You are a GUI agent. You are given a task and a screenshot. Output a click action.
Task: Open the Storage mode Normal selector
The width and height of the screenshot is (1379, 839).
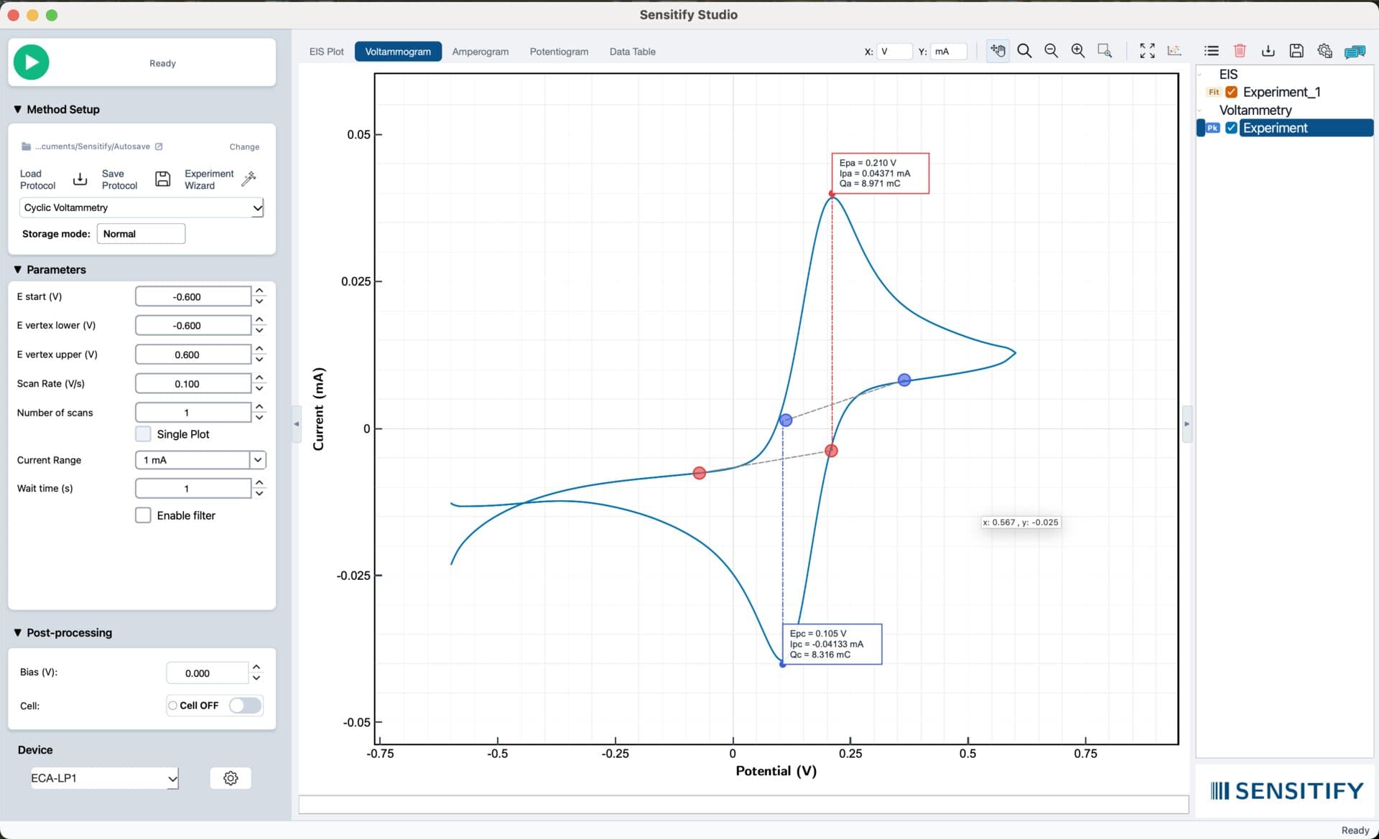pyautogui.click(x=141, y=234)
